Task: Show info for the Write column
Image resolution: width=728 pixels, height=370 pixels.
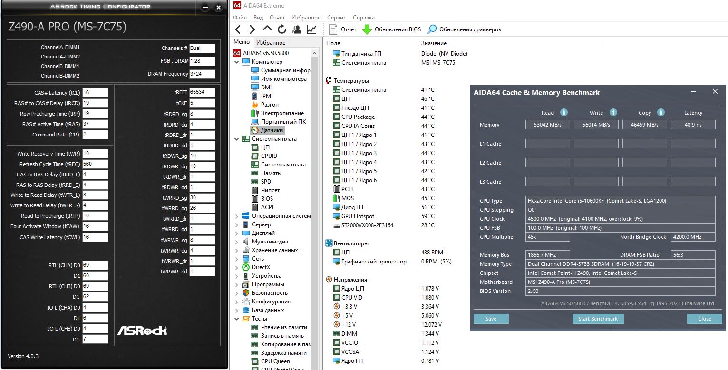Action: point(613,113)
